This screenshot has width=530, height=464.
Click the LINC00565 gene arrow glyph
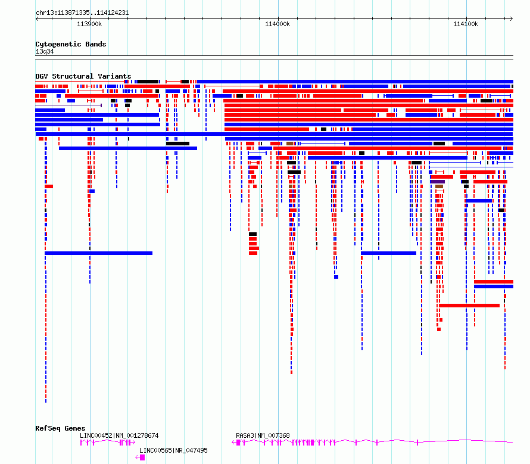(140, 457)
